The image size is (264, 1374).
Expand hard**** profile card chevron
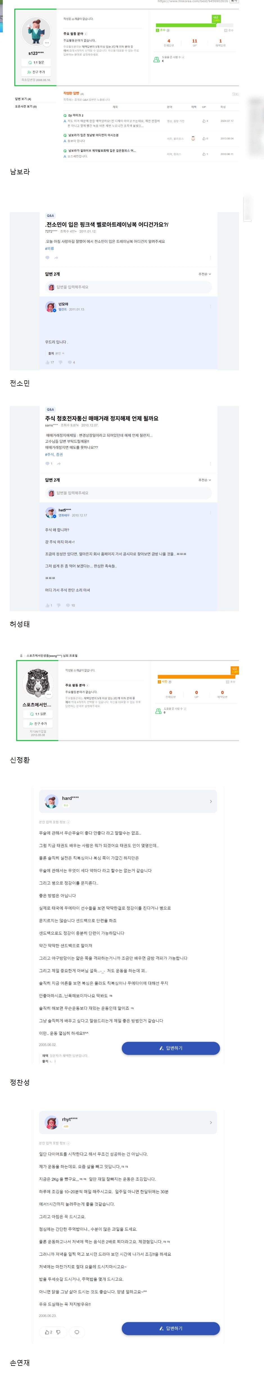211,801
